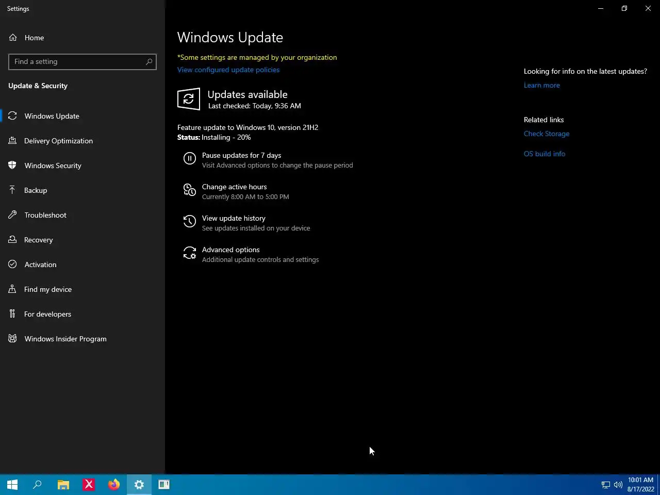Click the Home house icon in sidebar
660x495 pixels.
(13, 38)
